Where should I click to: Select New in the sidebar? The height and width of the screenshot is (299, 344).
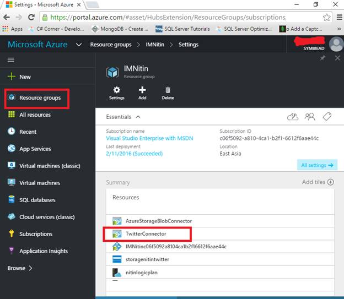click(25, 77)
